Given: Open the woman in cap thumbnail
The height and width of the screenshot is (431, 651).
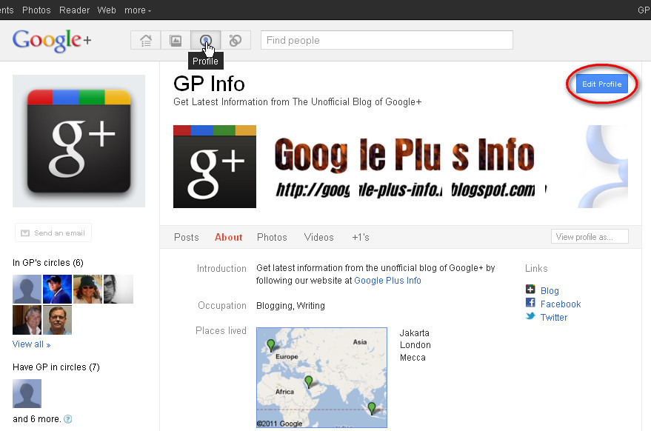Looking at the screenshot, I should point(87,289).
